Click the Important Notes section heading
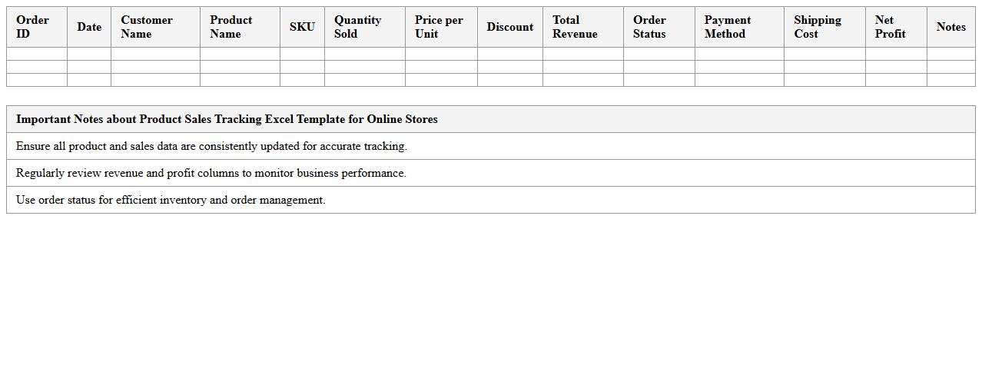This screenshot has width=982, height=385. [x=227, y=119]
